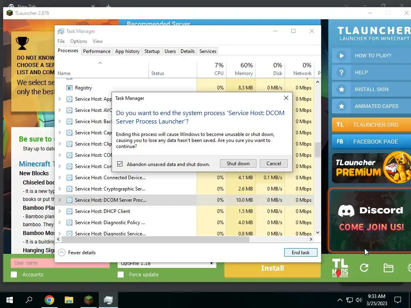The image size is (411, 308).
Task: Click the Registry process icon
Action: click(x=69, y=88)
